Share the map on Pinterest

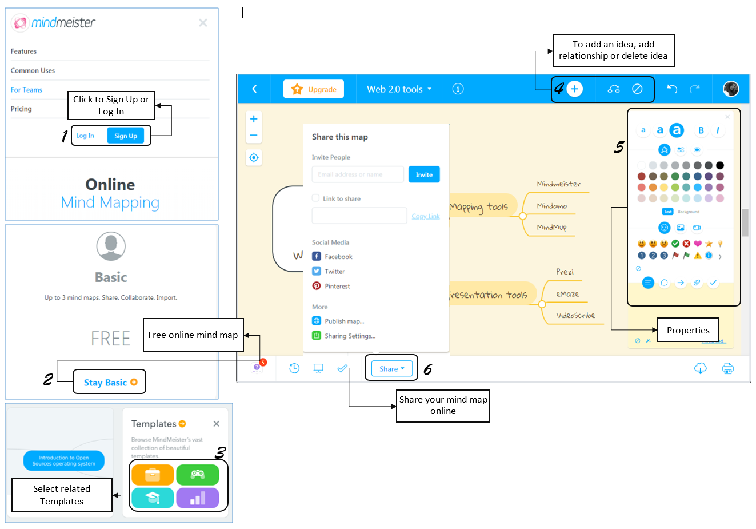331,286
